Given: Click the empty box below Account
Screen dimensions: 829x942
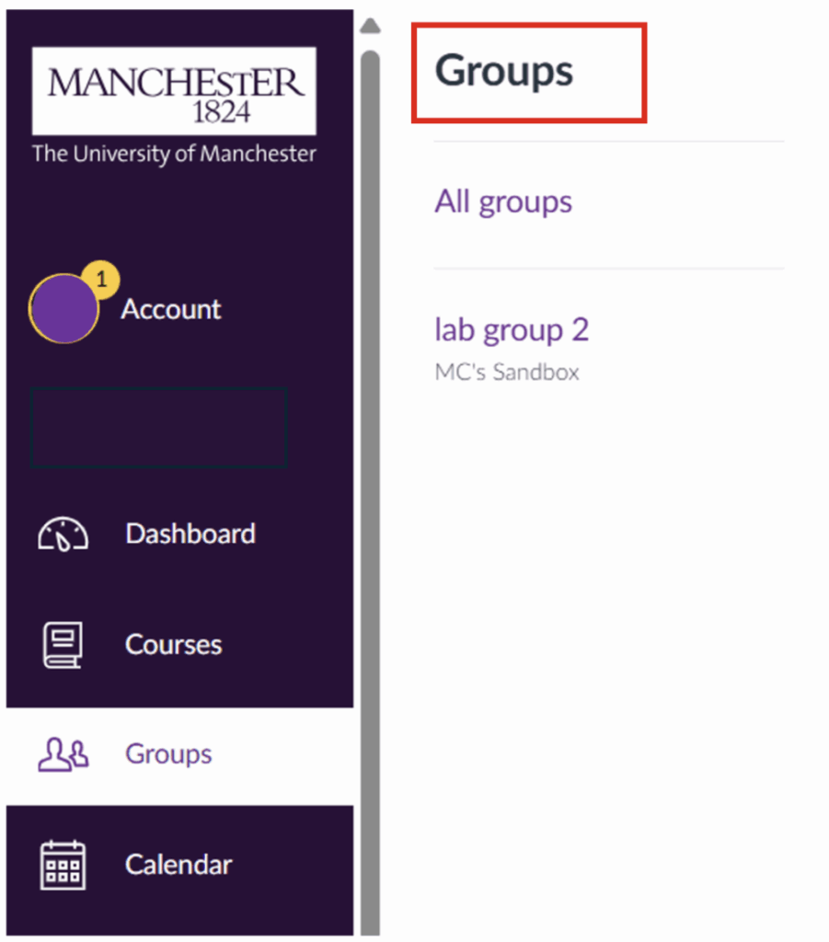Looking at the screenshot, I should click(158, 428).
